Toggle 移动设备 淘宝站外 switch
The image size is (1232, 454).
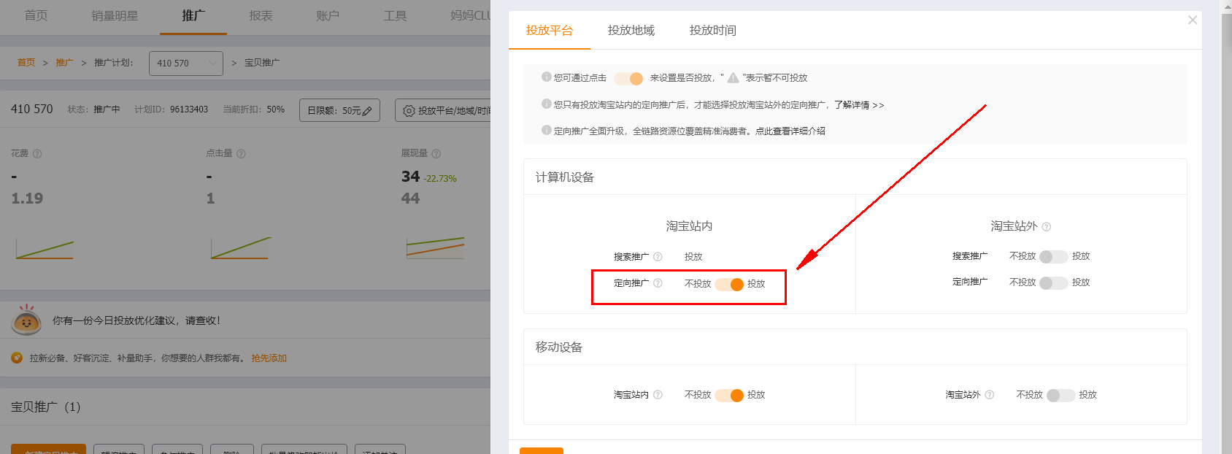point(1061,395)
